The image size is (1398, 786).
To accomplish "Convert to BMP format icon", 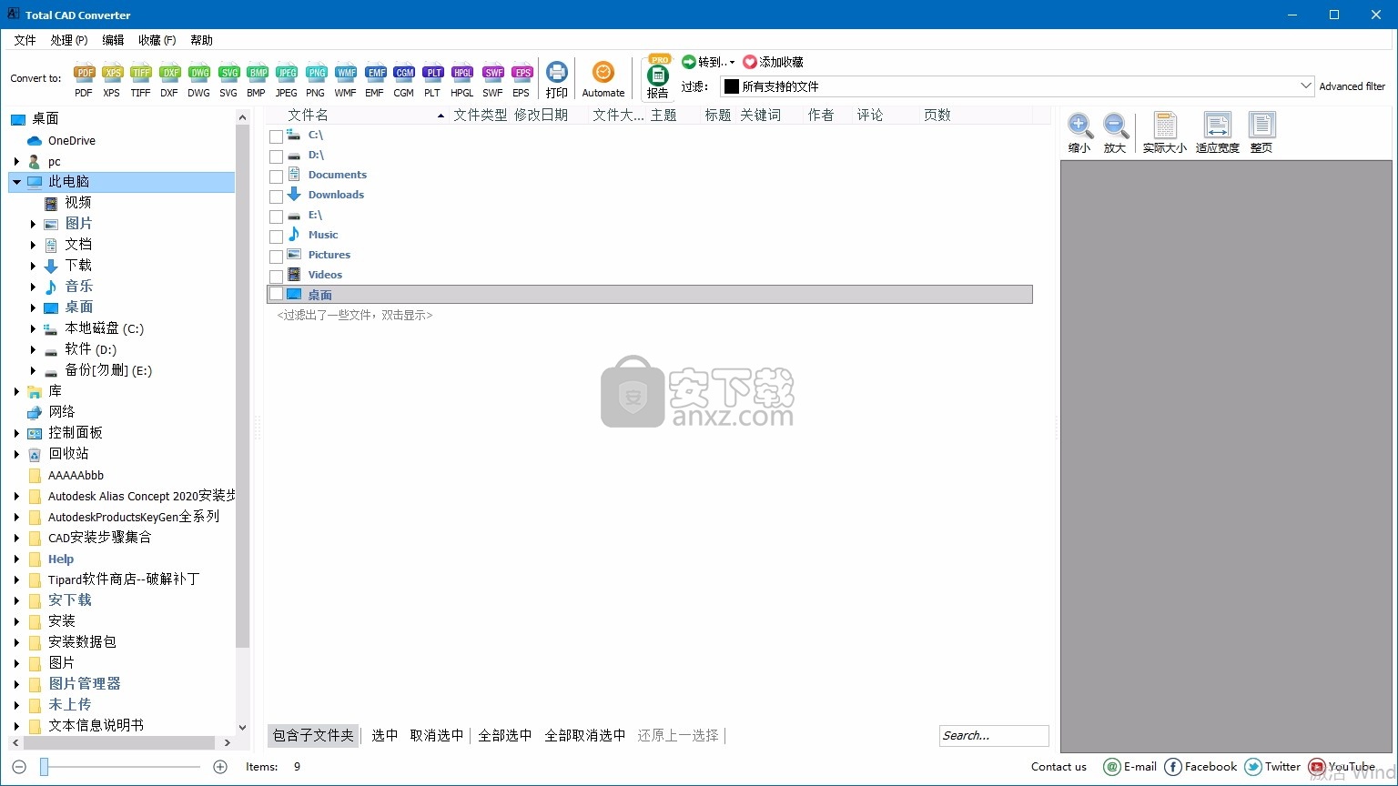I will (x=257, y=80).
